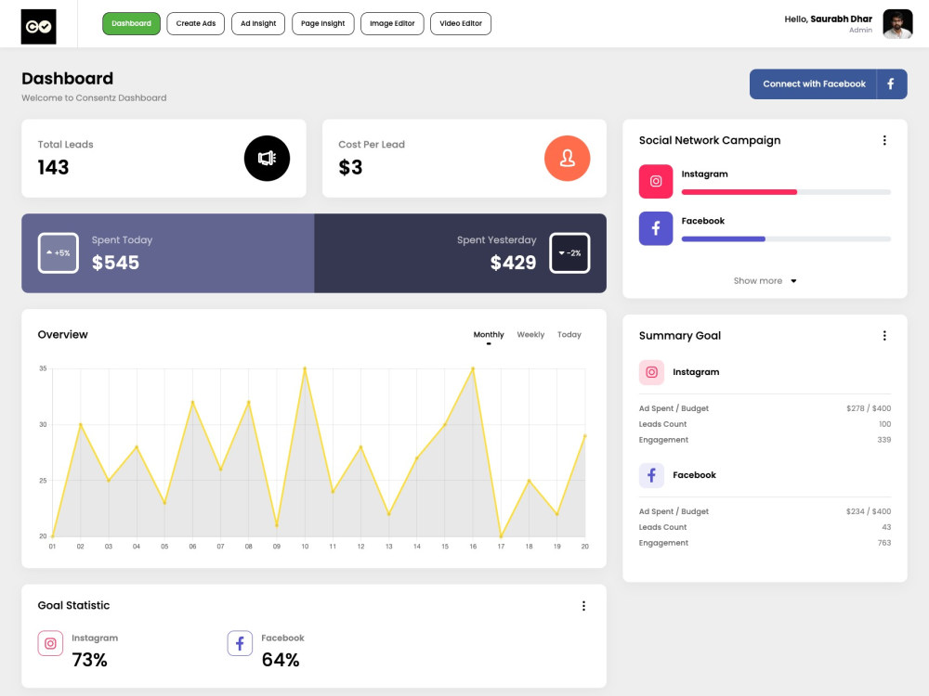Screen dimensions: 929x696
Task: Click Instagram icon in Social Network Campaign
Action: click(x=656, y=181)
